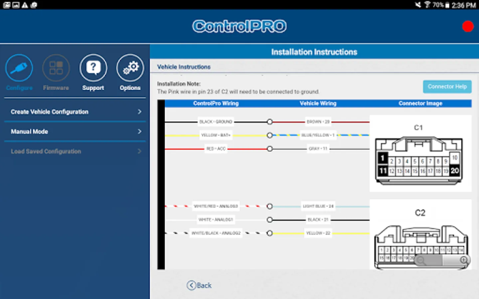Click the BLACK - GROUND wire label
The image size is (479, 299).
click(216, 122)
